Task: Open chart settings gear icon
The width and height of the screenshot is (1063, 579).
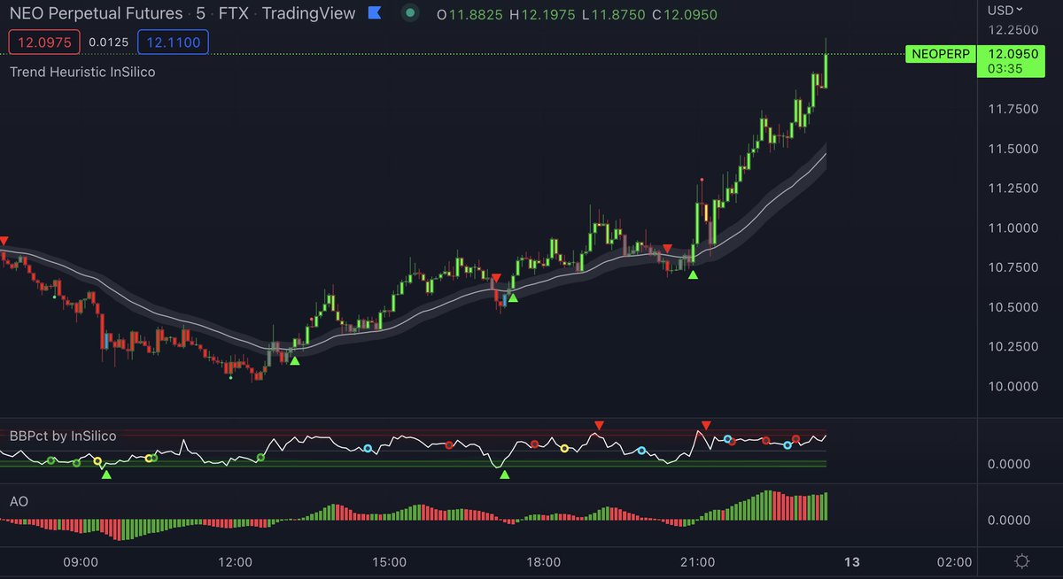Action: (x=1021, y=561)
